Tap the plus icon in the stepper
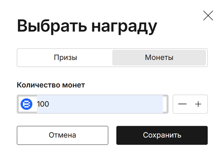 [x=198, y=104]
